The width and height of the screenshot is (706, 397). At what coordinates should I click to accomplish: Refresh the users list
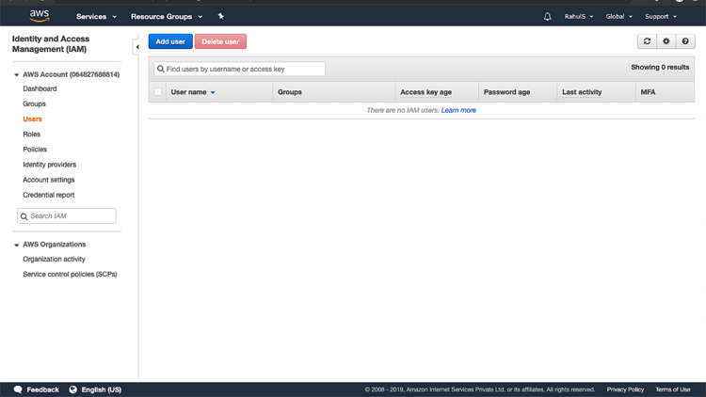click(x=647, y=41)
